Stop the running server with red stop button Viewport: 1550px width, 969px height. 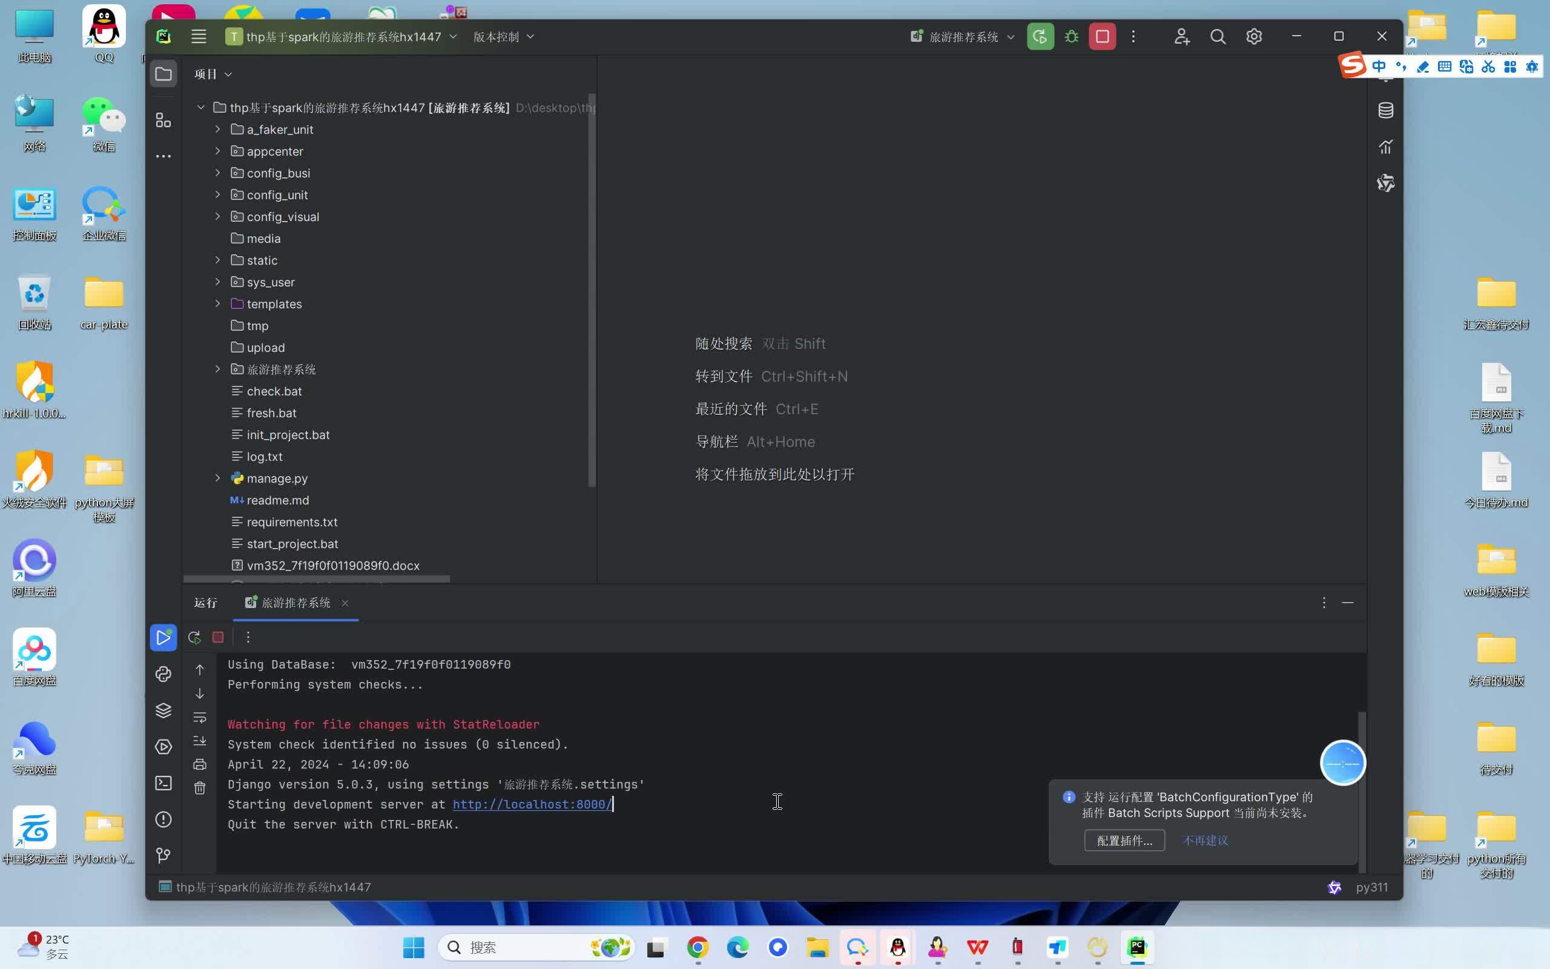point(1102,36)
